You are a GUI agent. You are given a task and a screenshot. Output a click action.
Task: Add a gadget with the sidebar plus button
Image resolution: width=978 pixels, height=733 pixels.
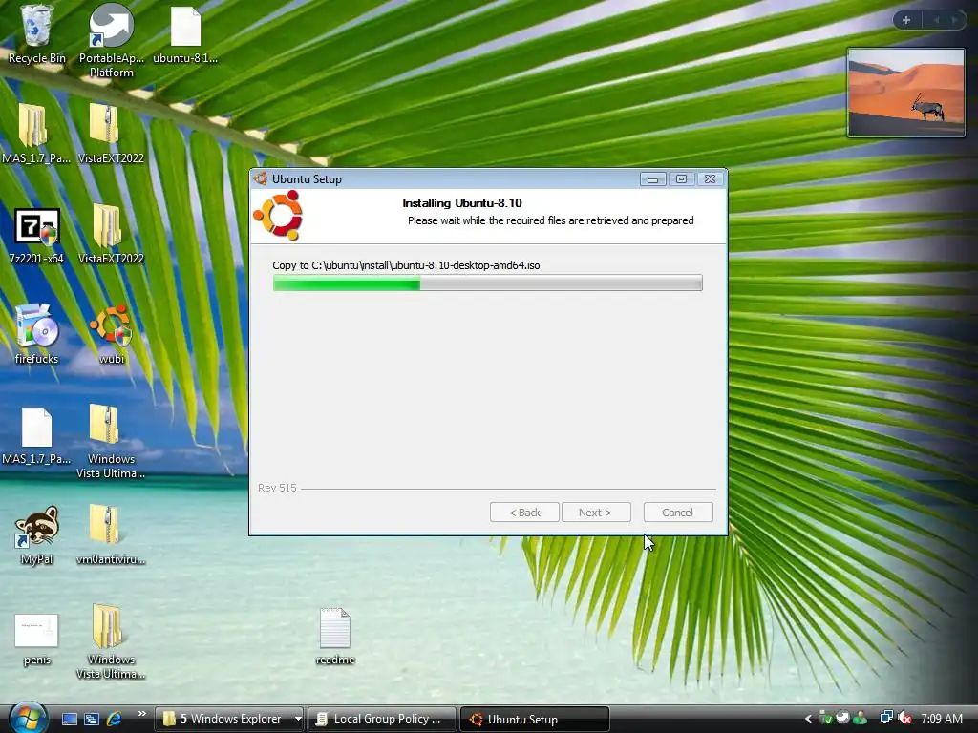tap(906, 20)
